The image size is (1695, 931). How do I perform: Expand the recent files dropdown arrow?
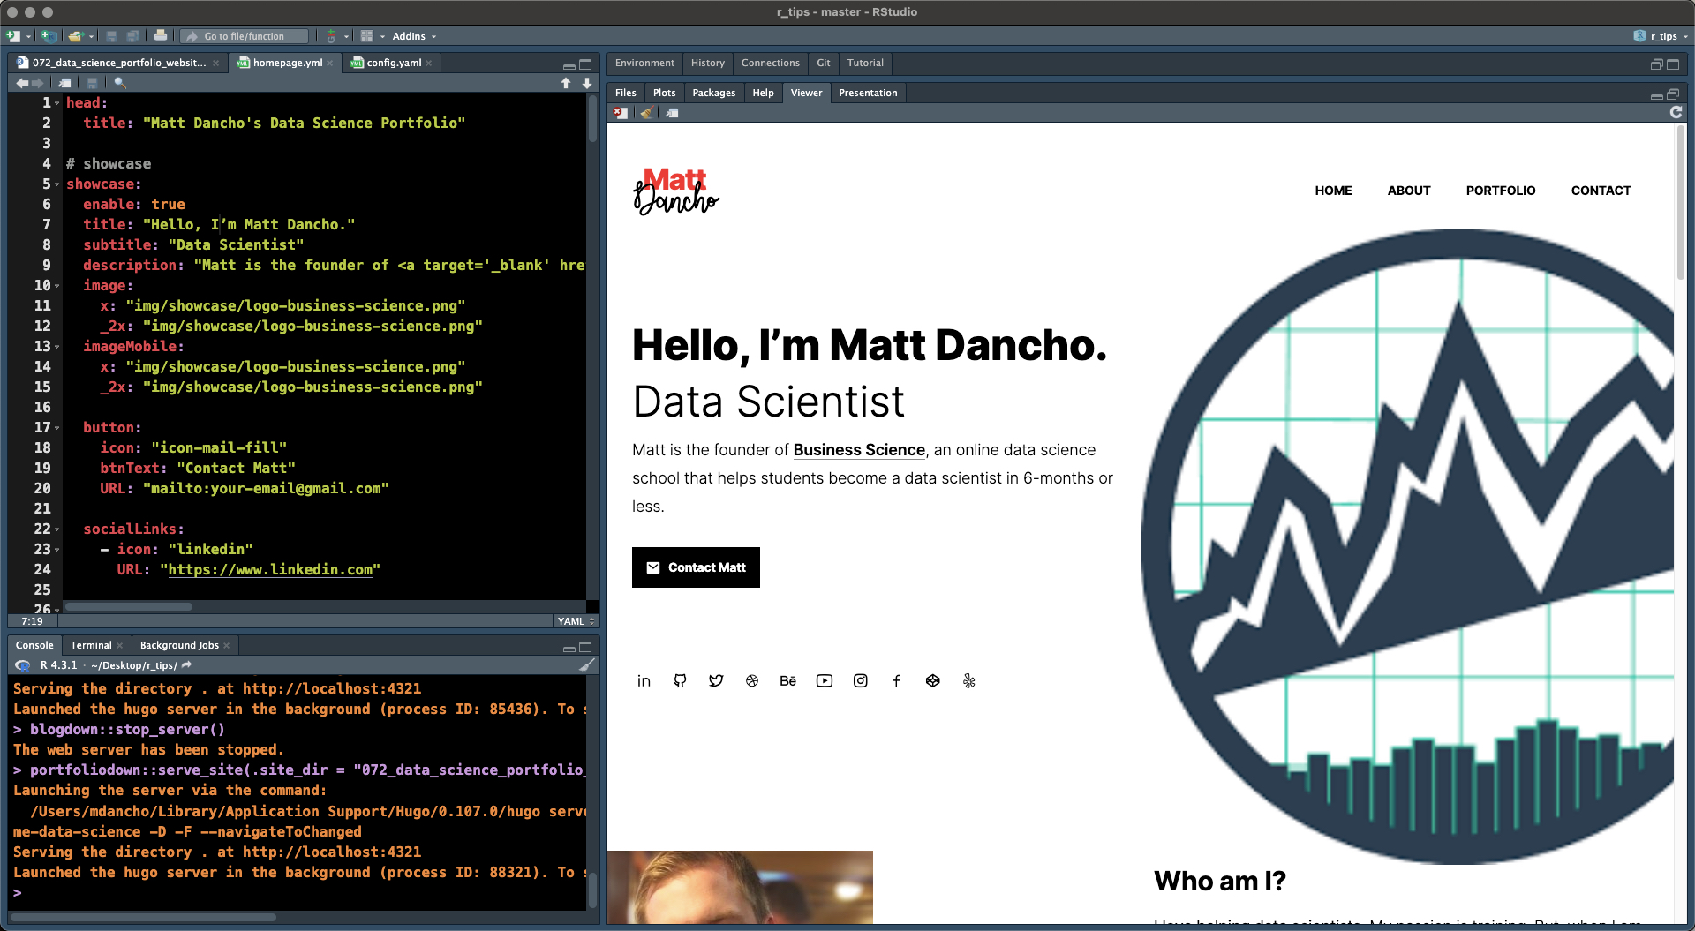pyautogui.click(x=91, y=37)
